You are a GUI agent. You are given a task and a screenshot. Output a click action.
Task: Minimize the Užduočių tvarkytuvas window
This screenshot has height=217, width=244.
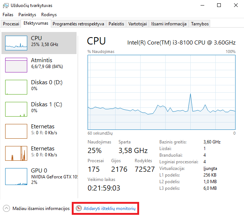click(x=202, y=6)
